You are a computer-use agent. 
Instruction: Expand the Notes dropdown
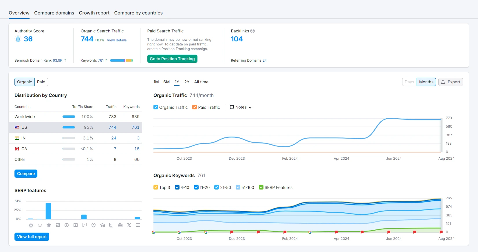click(x=241, y=107)
